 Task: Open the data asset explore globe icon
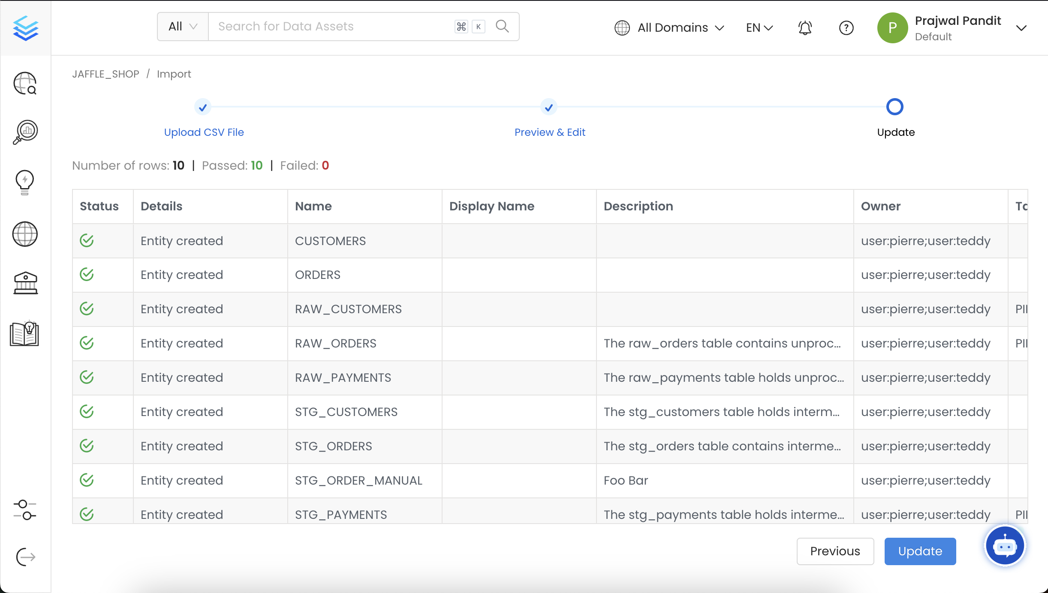24,84
